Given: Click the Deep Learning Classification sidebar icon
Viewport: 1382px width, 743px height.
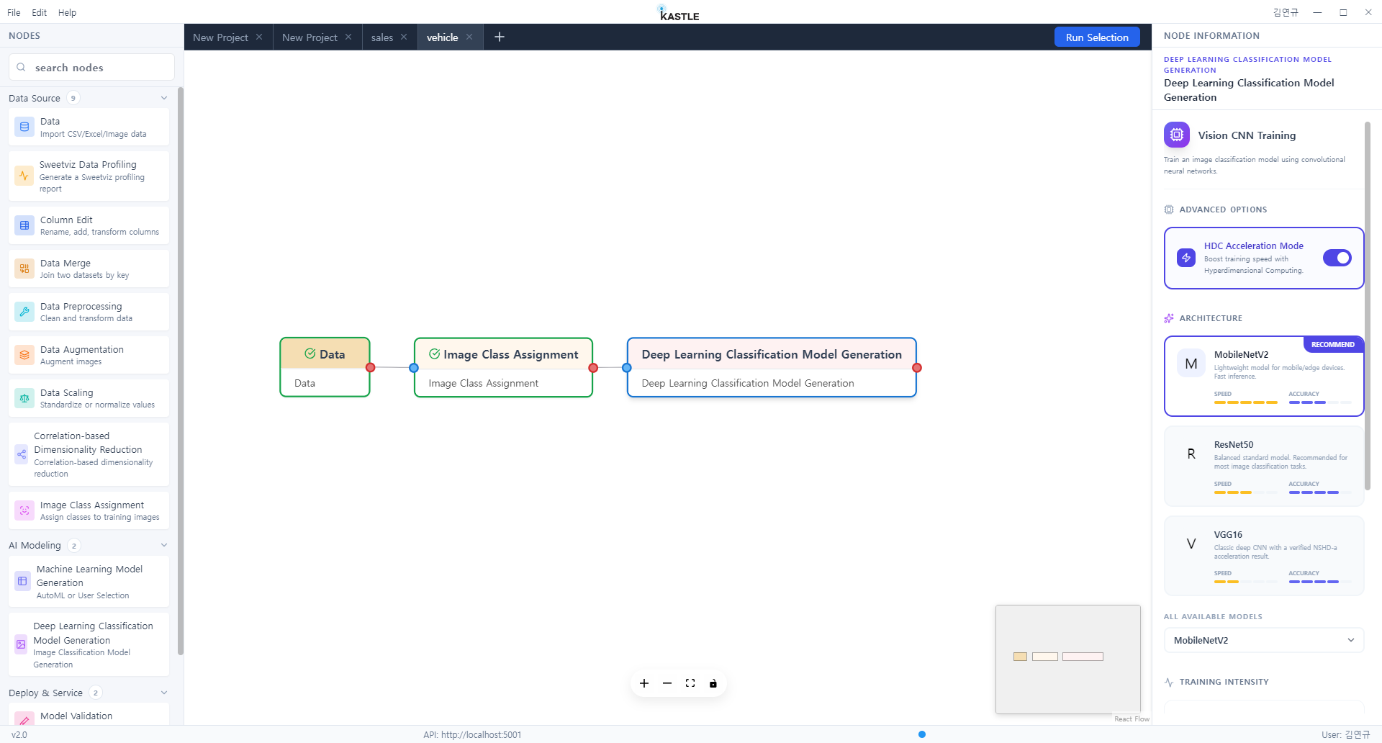Looking at the screenshot, I should (21, 644).
